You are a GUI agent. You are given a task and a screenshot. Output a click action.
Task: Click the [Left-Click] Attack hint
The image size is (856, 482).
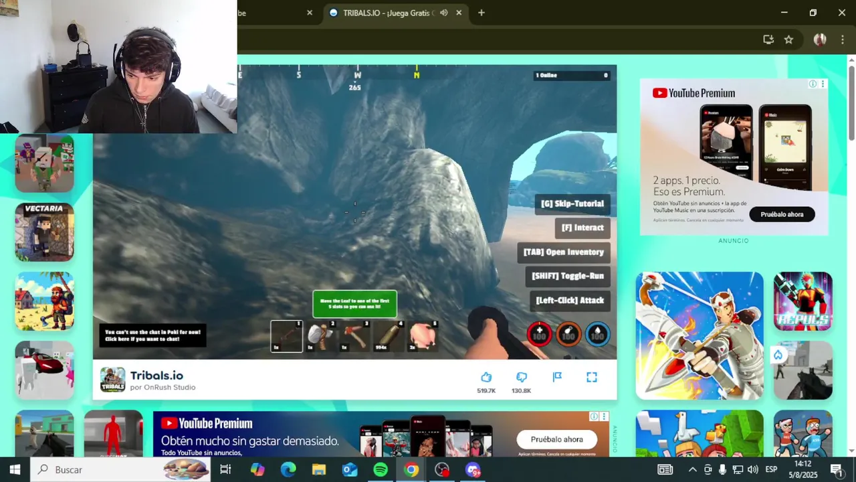[570, 301]
